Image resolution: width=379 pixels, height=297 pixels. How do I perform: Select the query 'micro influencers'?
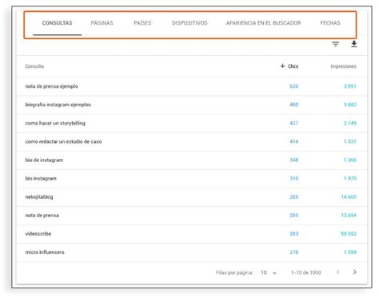pos(45,252)
